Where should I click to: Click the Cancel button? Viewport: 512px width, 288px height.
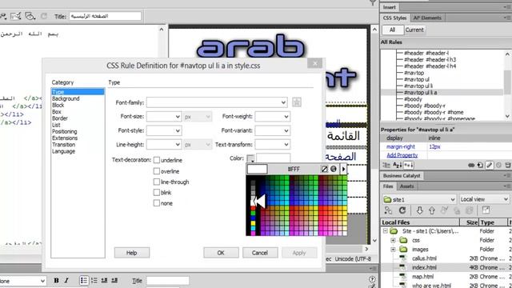260,253
